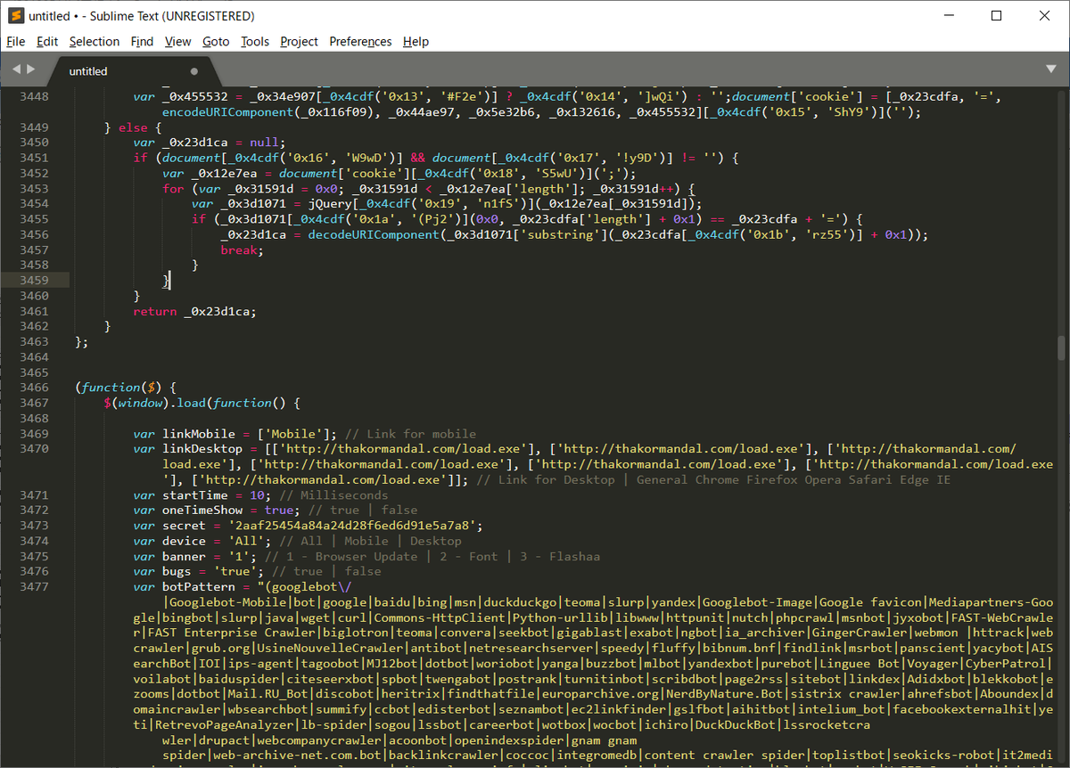Click 'Googlebot-Mobile' in the bot pattern

(227, 602)
